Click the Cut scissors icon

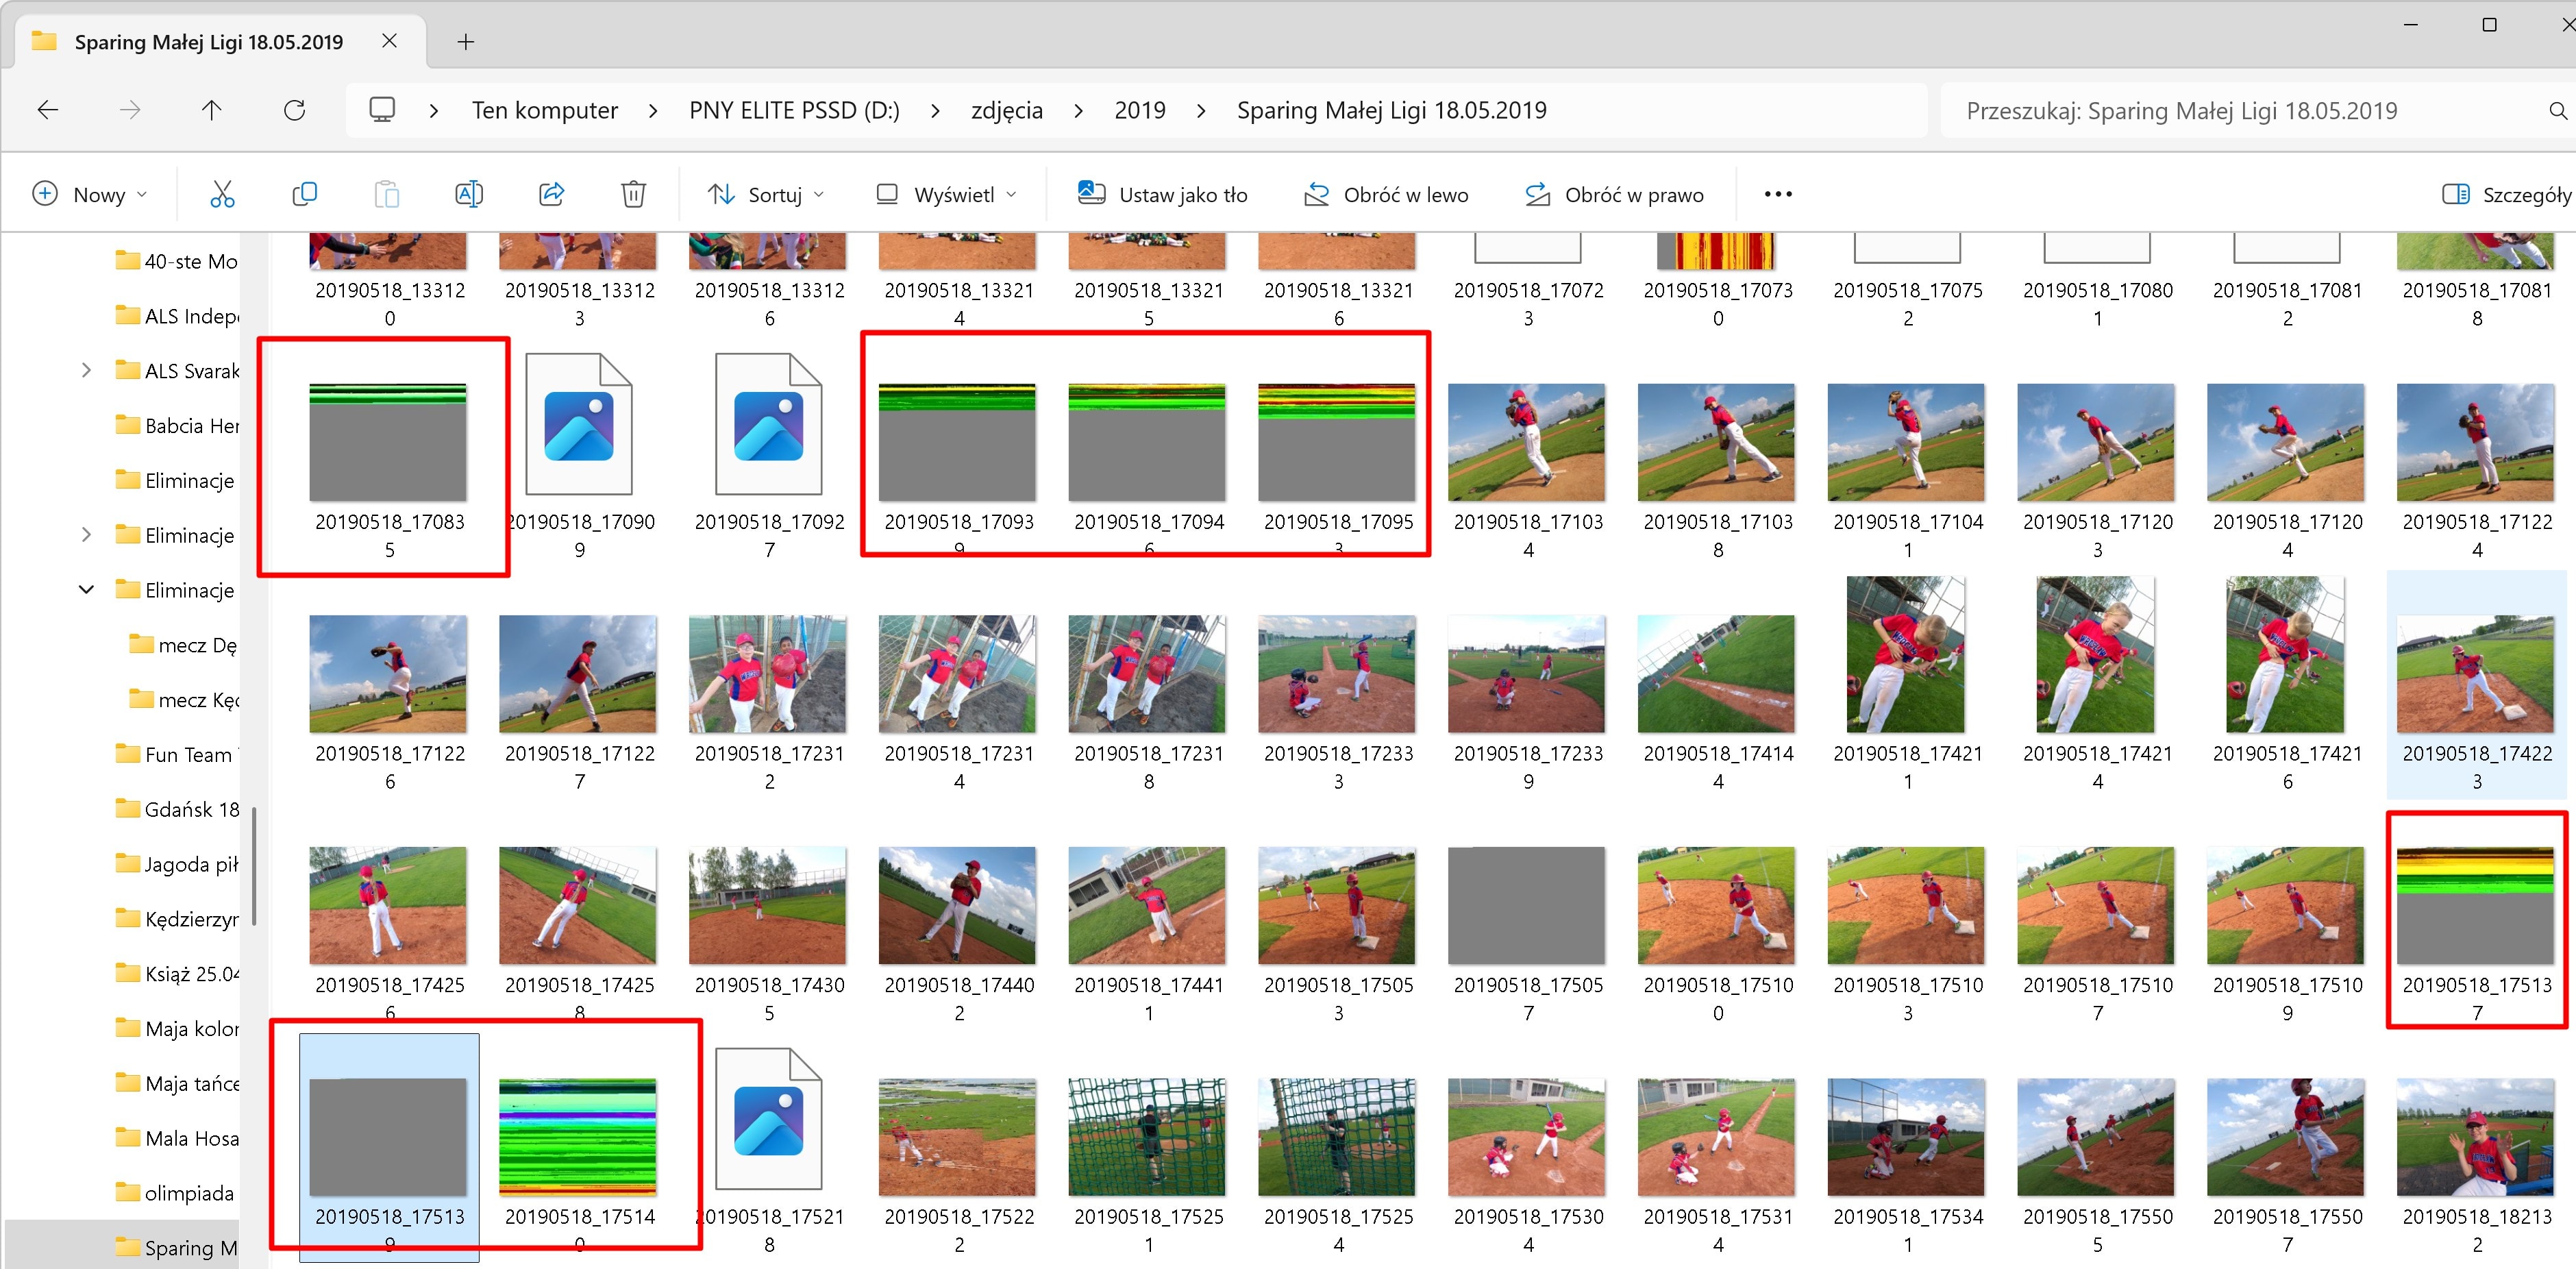coord(222,194)
